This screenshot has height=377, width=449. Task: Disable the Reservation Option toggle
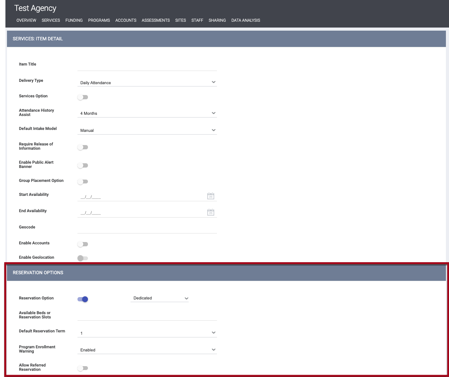pyautogui.click(x=83, y=299)
